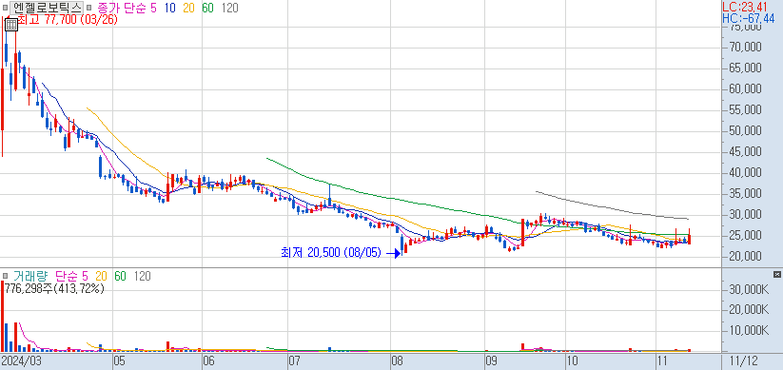Select the gray 120 volume moving average
The image size is (783, 370).
pyautogui.click(x=142, y=276)
